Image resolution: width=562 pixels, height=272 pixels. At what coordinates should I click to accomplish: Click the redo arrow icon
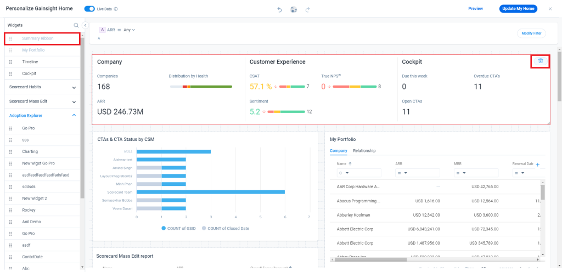307,10
